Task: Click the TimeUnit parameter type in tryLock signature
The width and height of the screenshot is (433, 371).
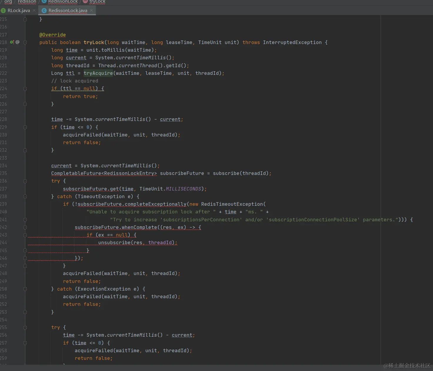Action: [210, 42]
